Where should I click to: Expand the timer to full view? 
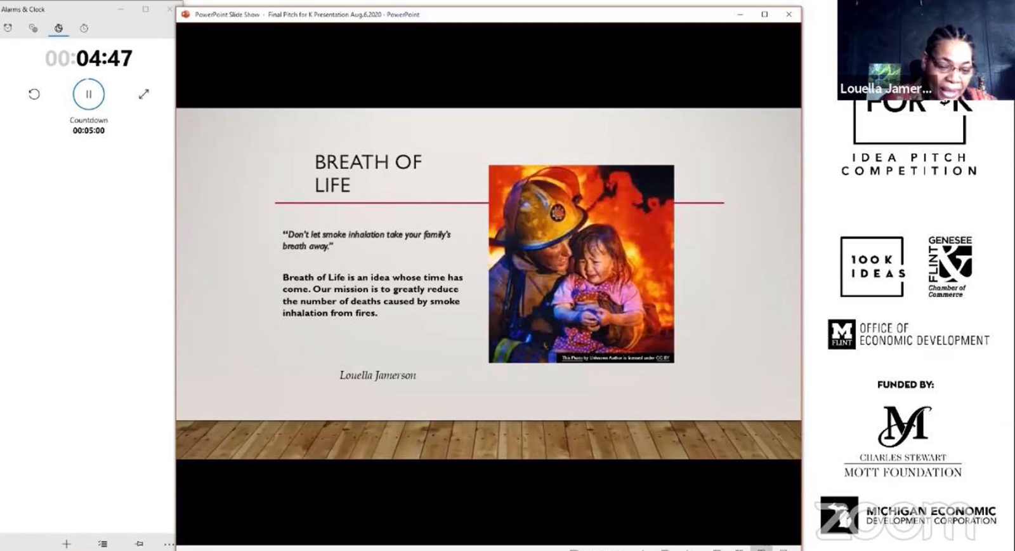click(x=143, y=94)
